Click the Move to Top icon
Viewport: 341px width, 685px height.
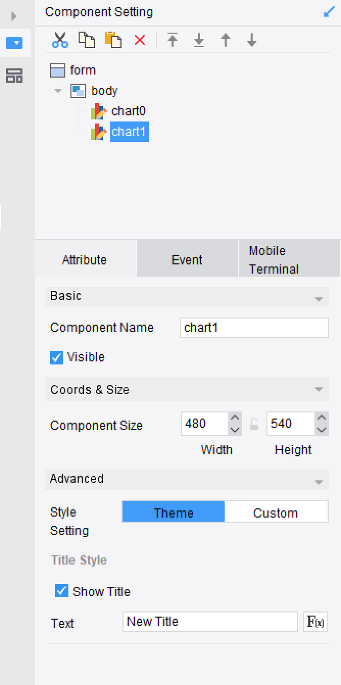173,40
